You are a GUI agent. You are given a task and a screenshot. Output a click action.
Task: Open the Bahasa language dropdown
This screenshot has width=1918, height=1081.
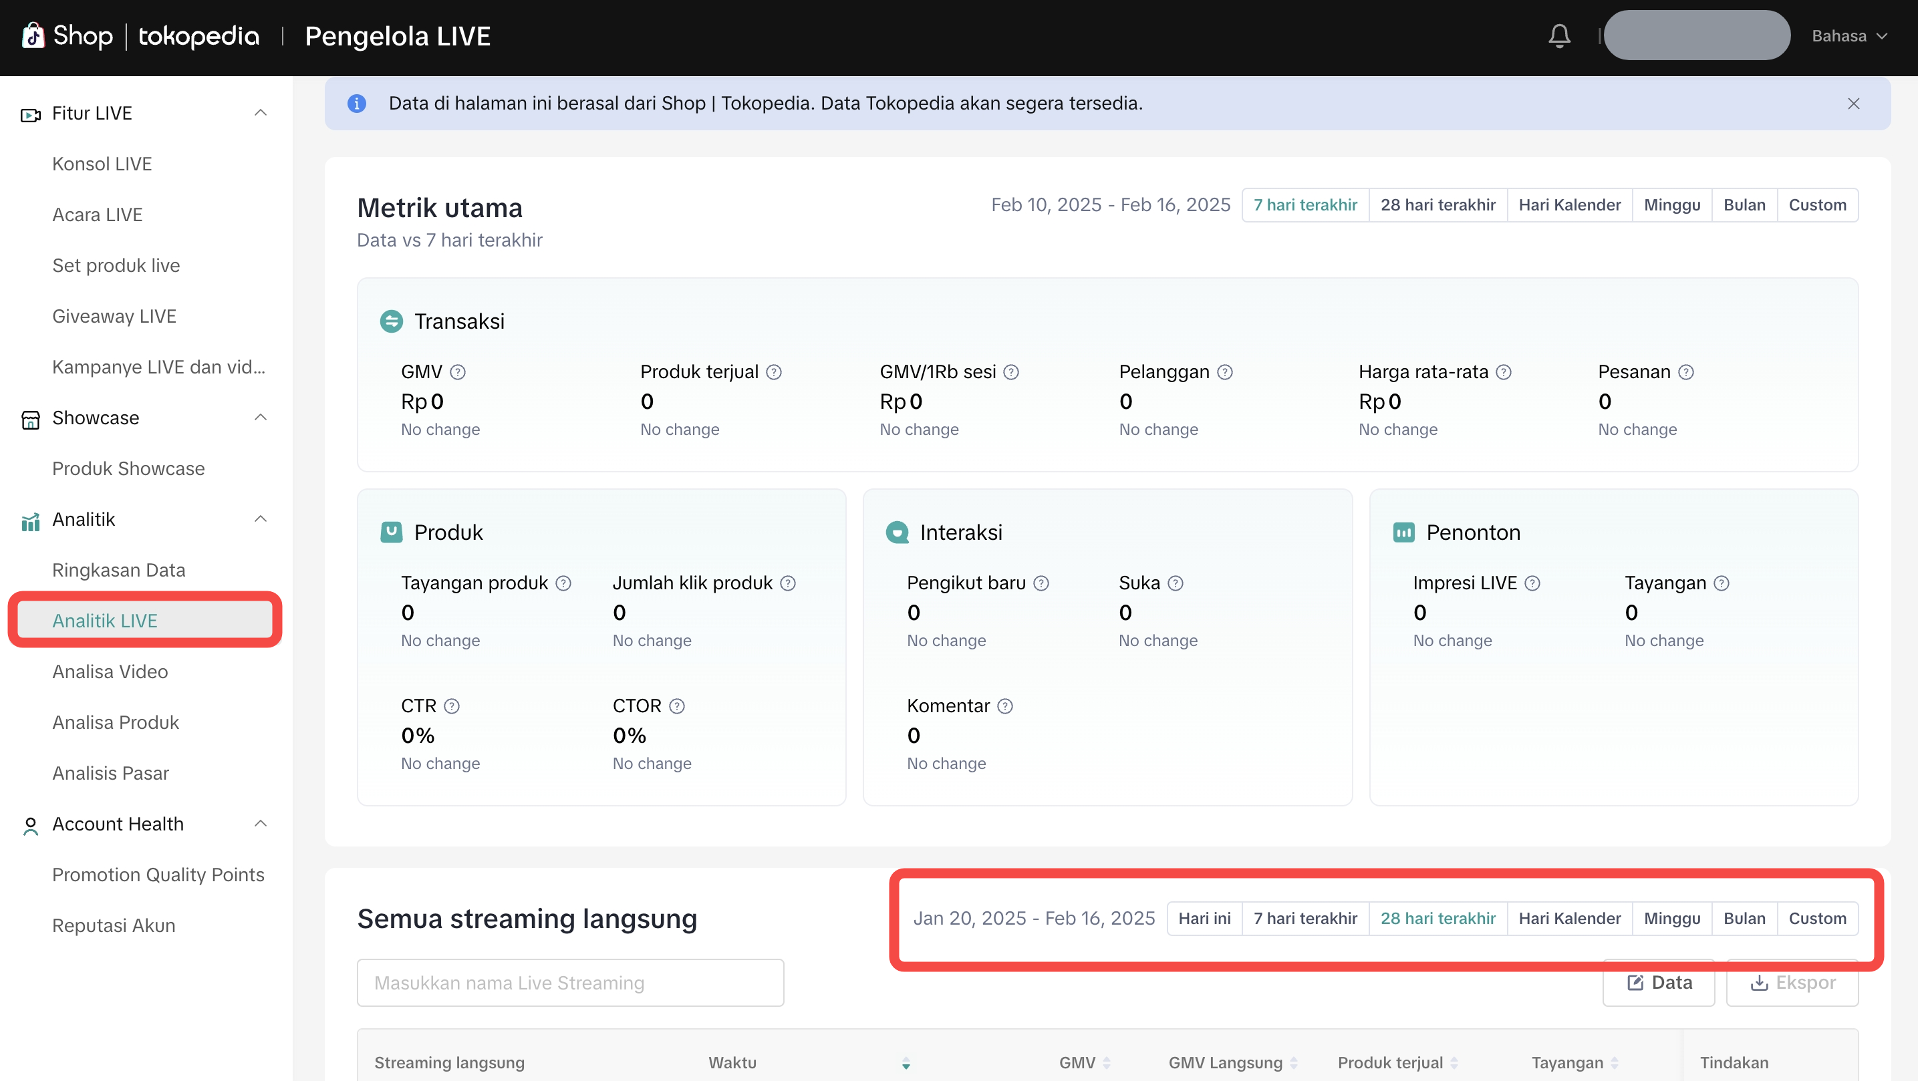pyautogui.click(x=1848, y=35)
